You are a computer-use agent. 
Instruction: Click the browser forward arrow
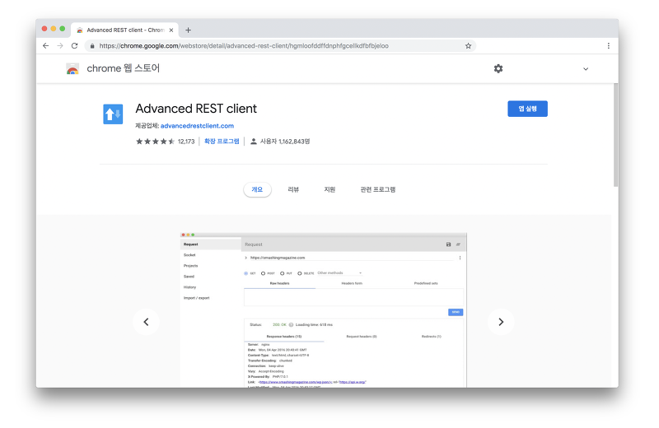click(x=60, y=46)
